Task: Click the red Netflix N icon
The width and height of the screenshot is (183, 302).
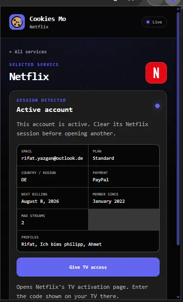Action: [x=156, y=73]
